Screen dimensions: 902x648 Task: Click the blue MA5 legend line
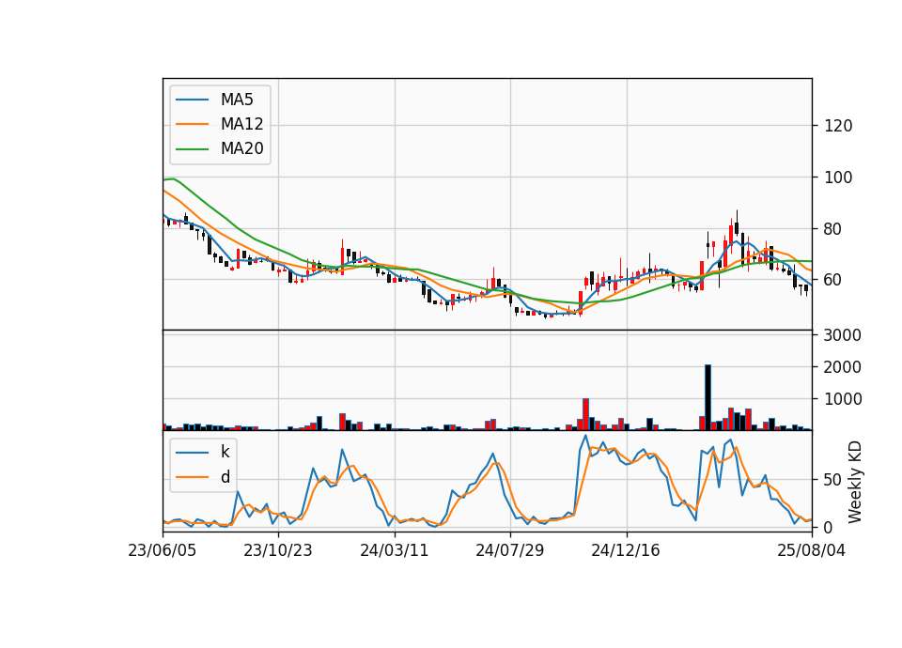point(192,100)
